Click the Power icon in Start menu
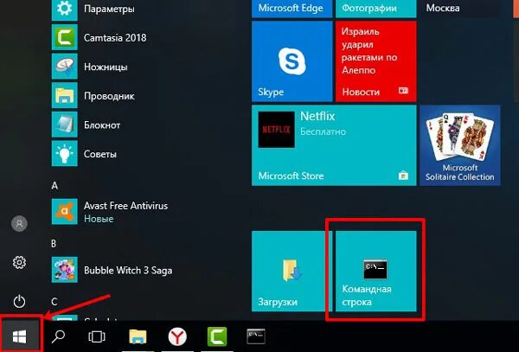This screenshot has width=519, height=352. pyautogui.click(x=19, y=301)
